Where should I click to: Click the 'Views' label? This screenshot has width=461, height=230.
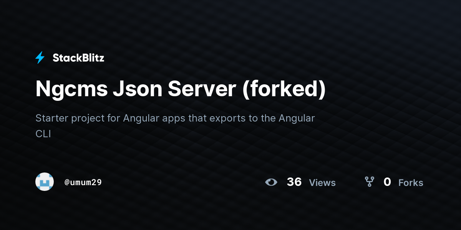(x=322, y=183)
